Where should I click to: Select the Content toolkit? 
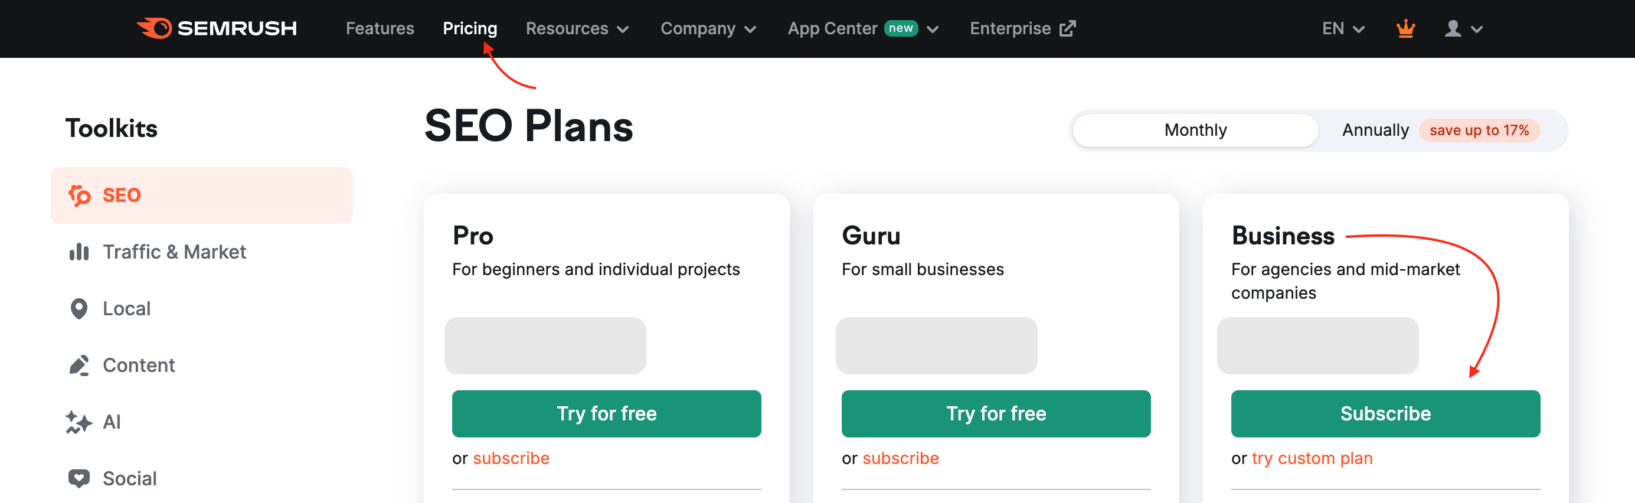(x=139, y=364)
